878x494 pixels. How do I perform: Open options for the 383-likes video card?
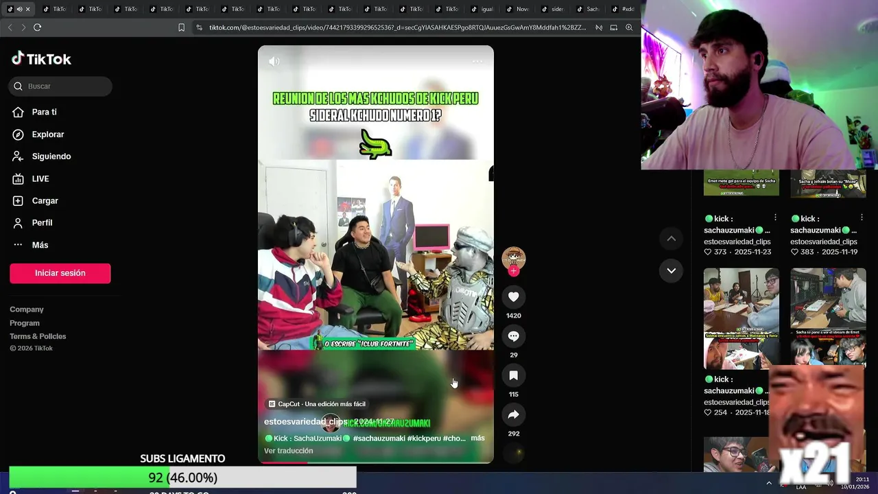[862, 218]
